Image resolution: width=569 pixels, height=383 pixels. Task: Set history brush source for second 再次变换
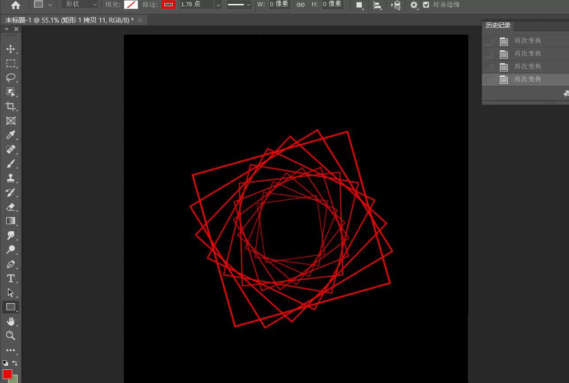tap(489, 54)
